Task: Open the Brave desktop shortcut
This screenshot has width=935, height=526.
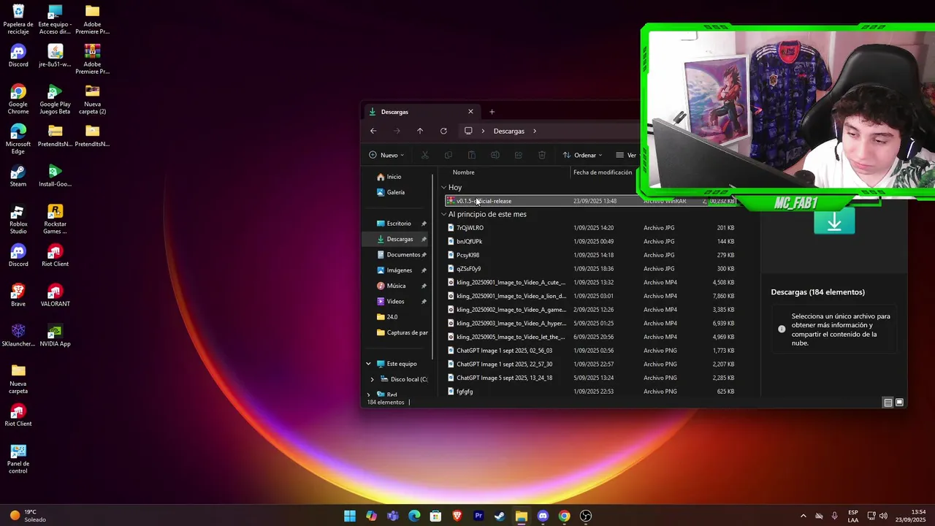Action: click(x=18, y=295)
